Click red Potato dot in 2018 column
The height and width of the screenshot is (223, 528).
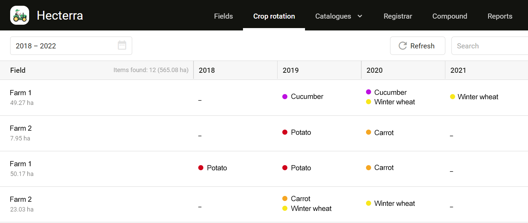coord(201,168)
